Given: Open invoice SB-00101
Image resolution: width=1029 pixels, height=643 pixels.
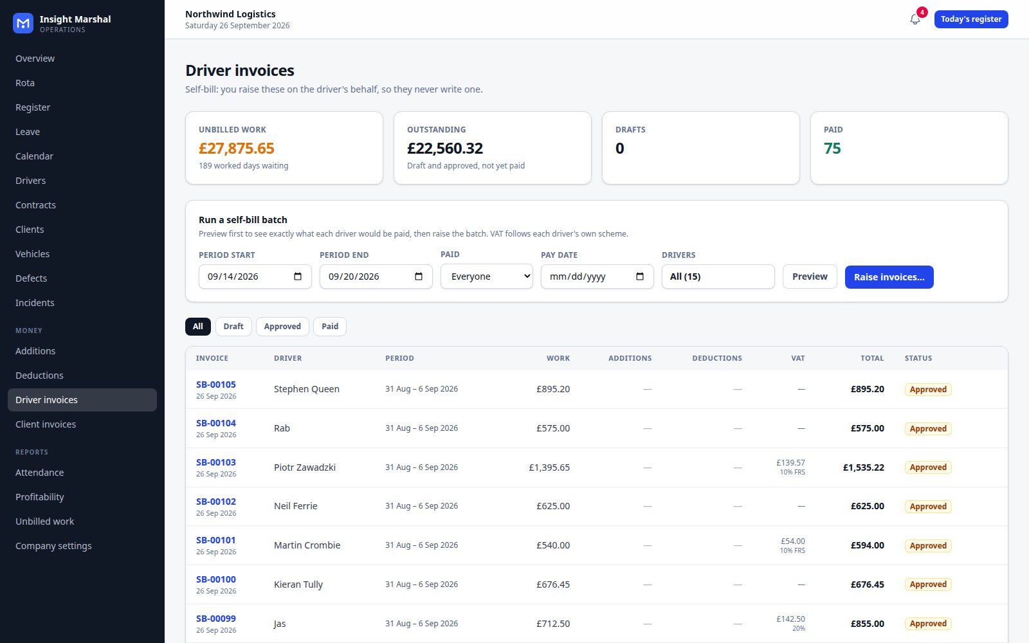Looking at the screenshot, I should [216, 540].
